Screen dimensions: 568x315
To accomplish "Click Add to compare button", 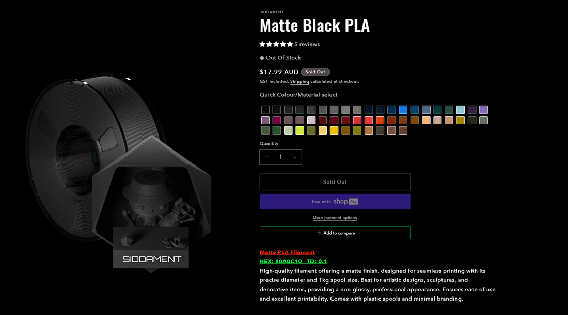I will click(x=335, y=233).
